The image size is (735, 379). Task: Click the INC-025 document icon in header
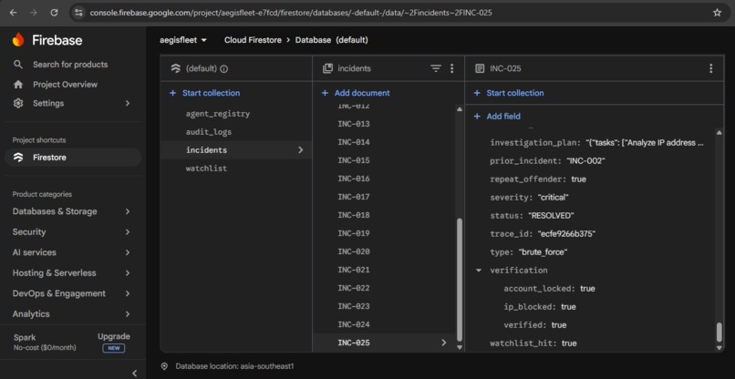480,68
